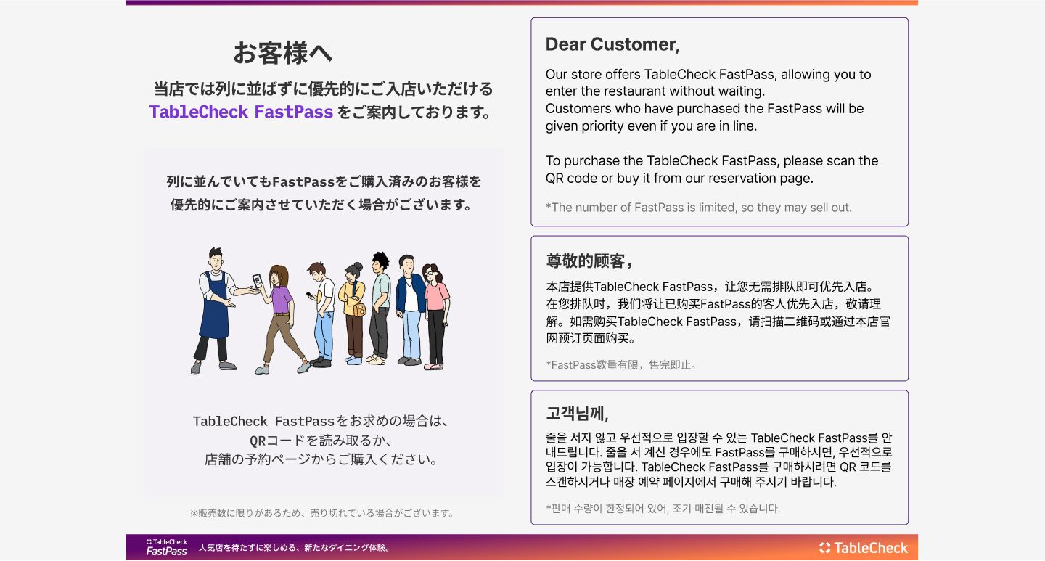Image resolution: width=1045 pixels, height=561 pixels.
Task: Click the Chinese paragraph starting 本店提供TableCheck FastPass
Action: click(718, 312)
